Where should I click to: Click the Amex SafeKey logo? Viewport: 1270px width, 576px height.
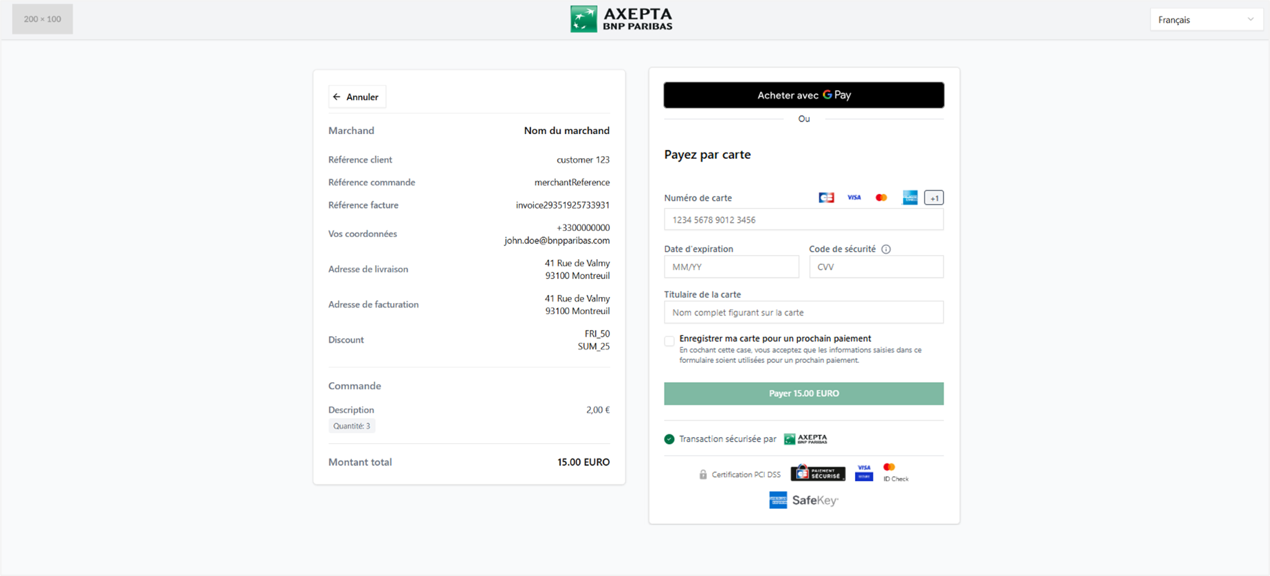coord(803,500)
